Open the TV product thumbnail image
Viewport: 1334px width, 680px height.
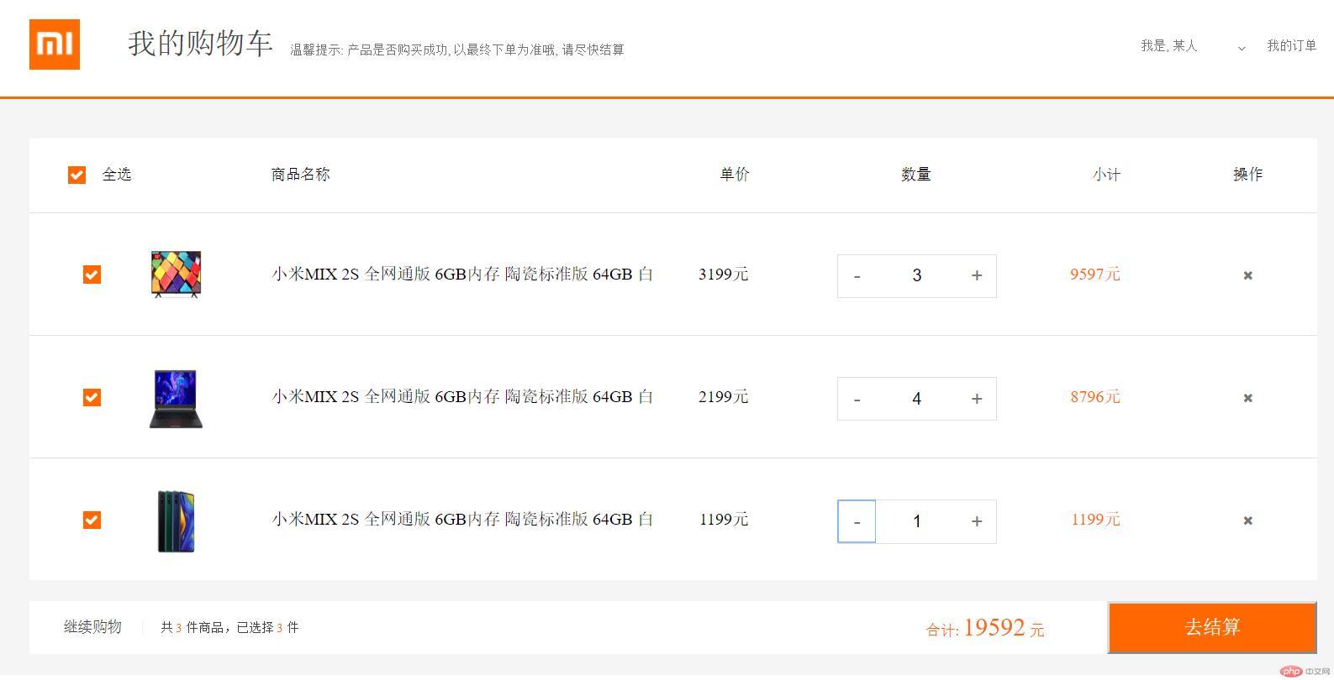click(176, 274)
